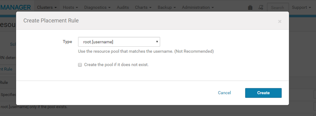The width and height of the screenshot is (316, 116).
Task: Open the Diagnostics menu
Action: (x=97, y=8)
